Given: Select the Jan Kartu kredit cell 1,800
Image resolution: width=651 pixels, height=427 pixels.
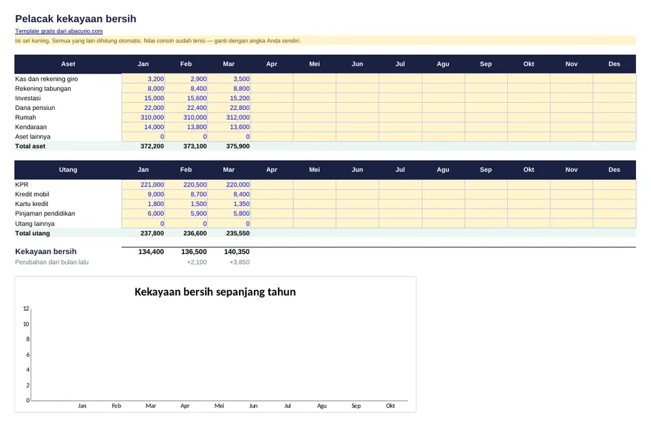Looking at the screenshot, I should [143, 204].
